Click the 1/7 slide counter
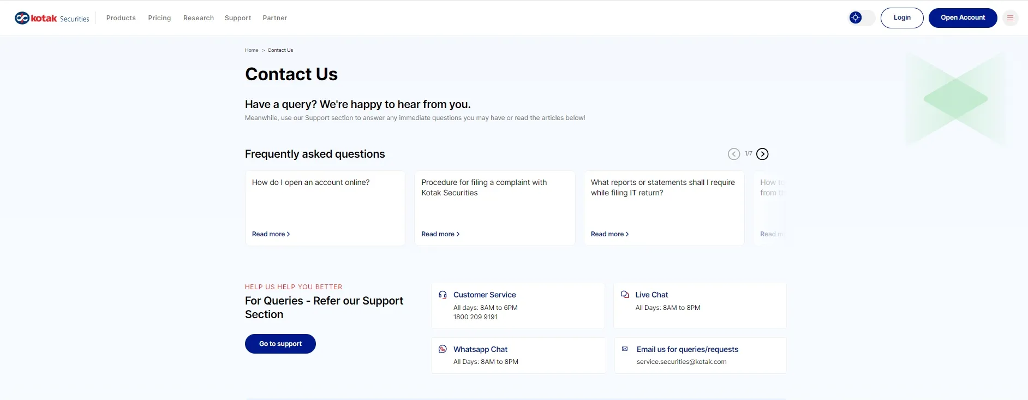This screenshot has width=1028, height=400. tap(748, 154)
